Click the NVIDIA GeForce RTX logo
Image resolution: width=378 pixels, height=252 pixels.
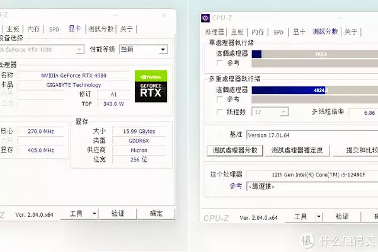151,86
